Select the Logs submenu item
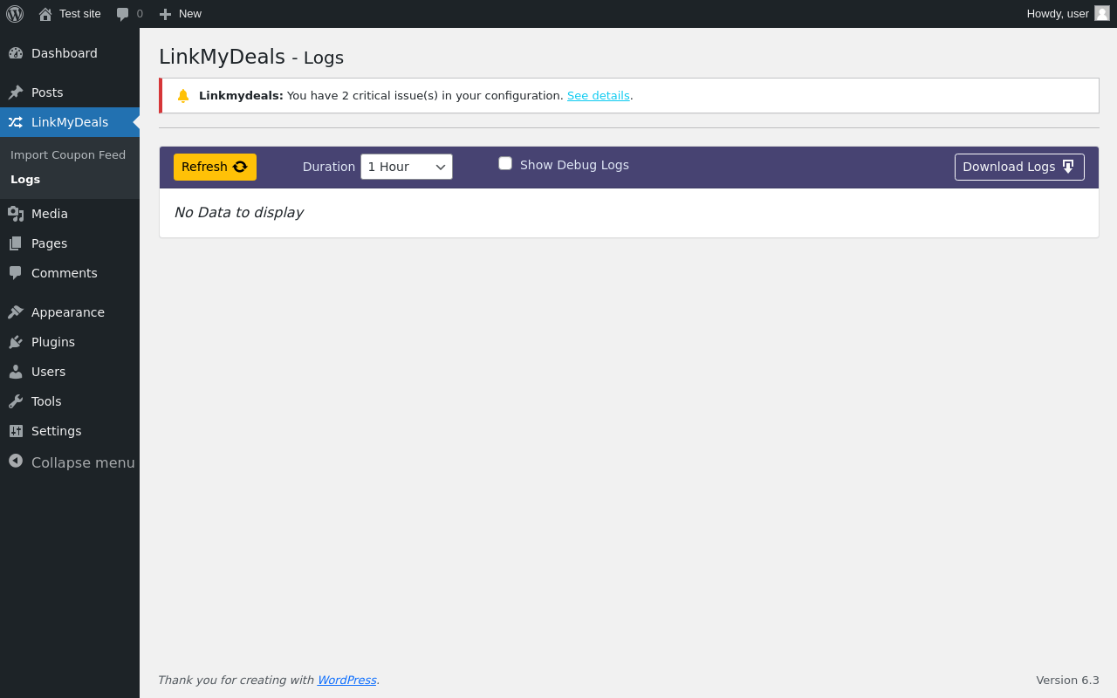 tap(25, 179)
